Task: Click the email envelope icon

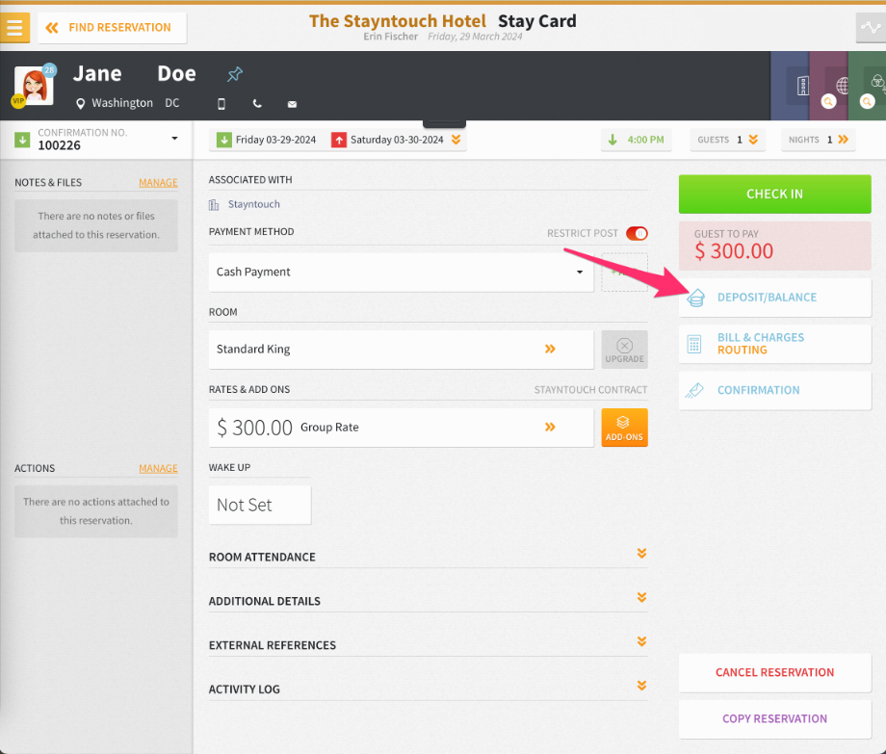Action: [292, 104]
